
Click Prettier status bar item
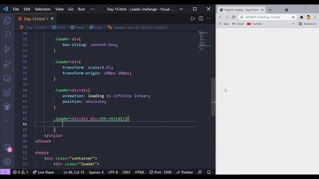(x=185, y=172)
